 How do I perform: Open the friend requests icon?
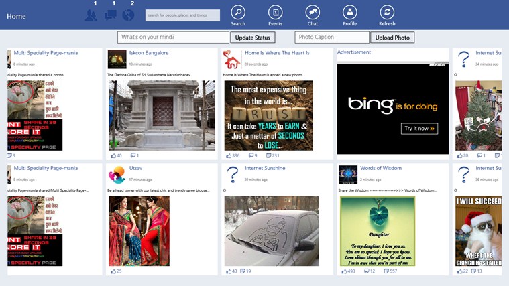91,15
